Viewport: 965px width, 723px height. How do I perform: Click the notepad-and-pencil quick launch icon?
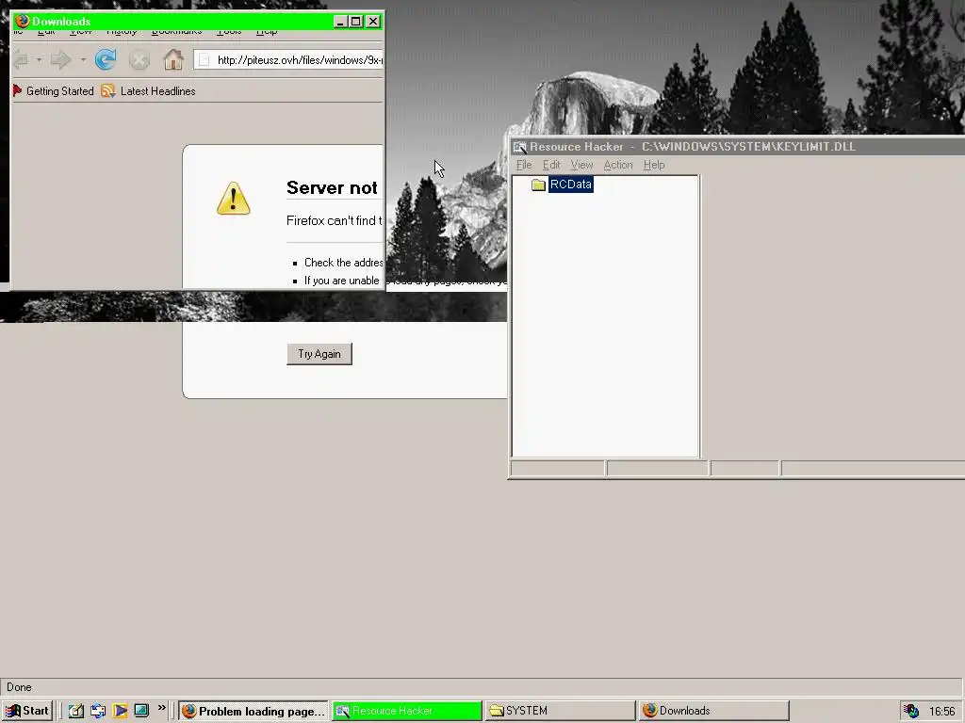pyautogui.click(x=76, y=711)
